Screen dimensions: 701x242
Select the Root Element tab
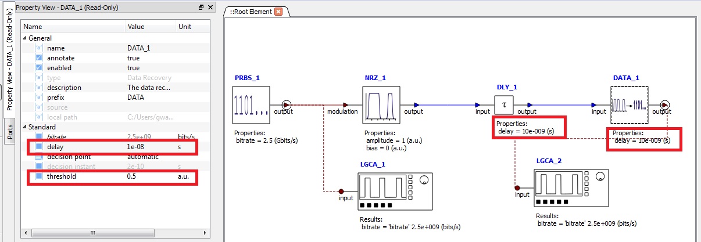click(x=250, y=12)
